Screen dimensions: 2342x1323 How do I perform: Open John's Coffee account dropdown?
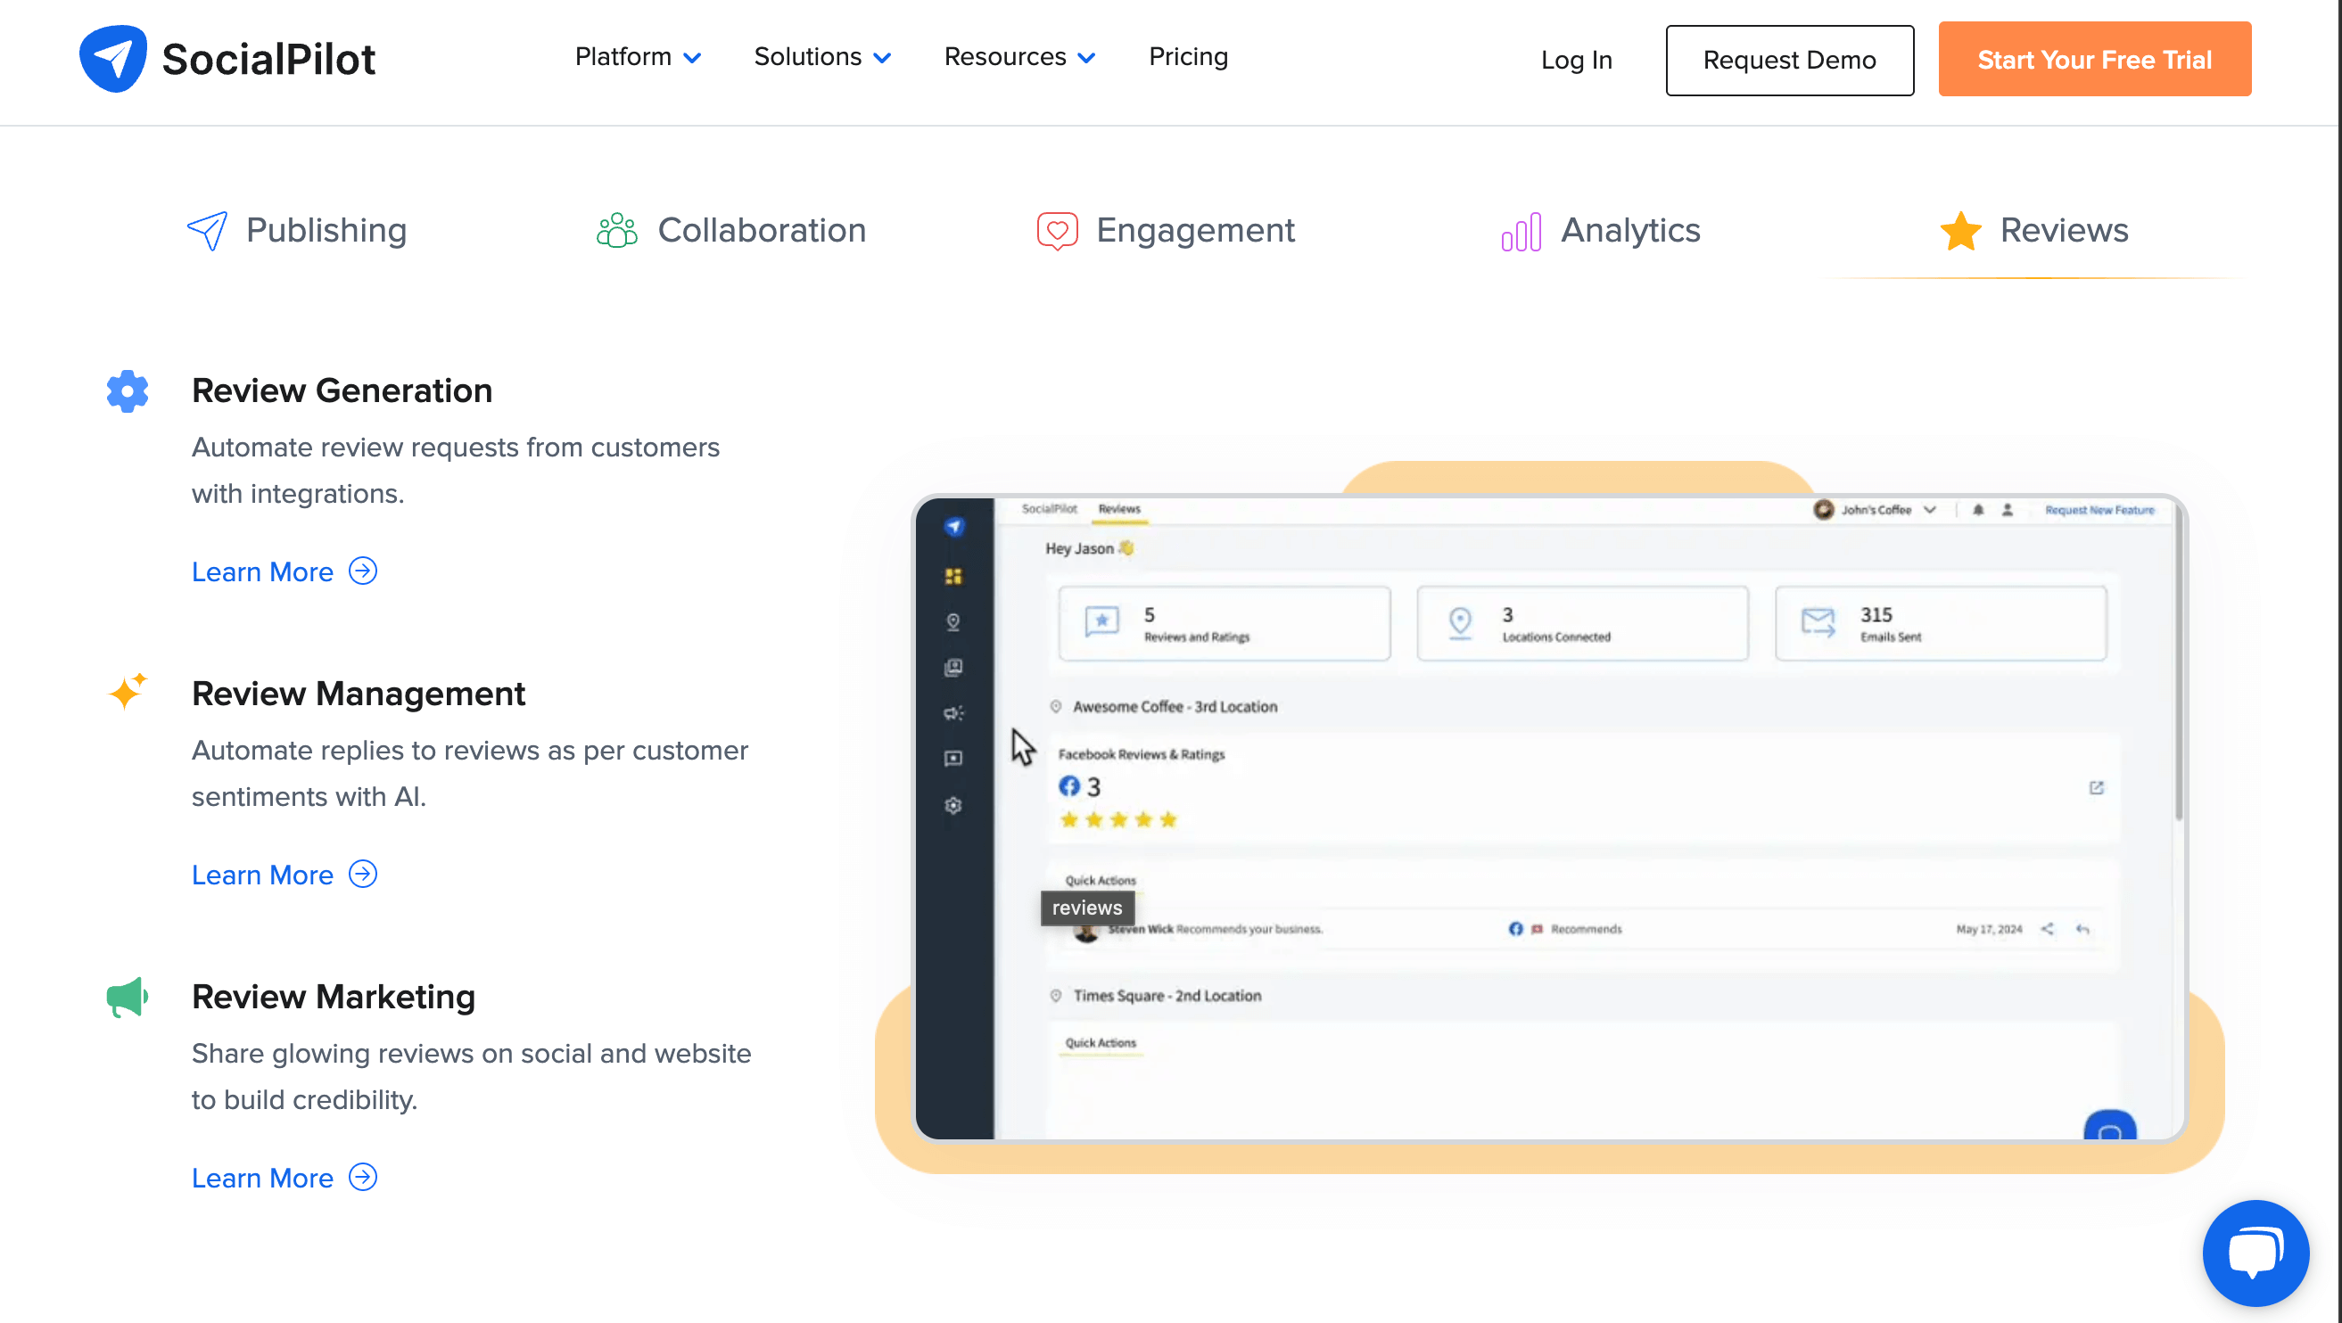coord(1874,510)
